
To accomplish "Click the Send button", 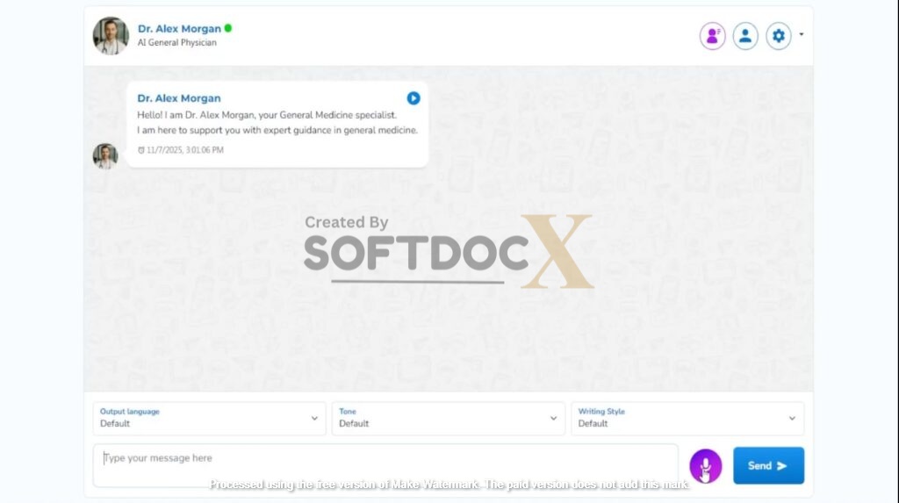I will (x=768, y=466).
